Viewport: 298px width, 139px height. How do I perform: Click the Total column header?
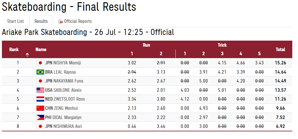(280, 50)
